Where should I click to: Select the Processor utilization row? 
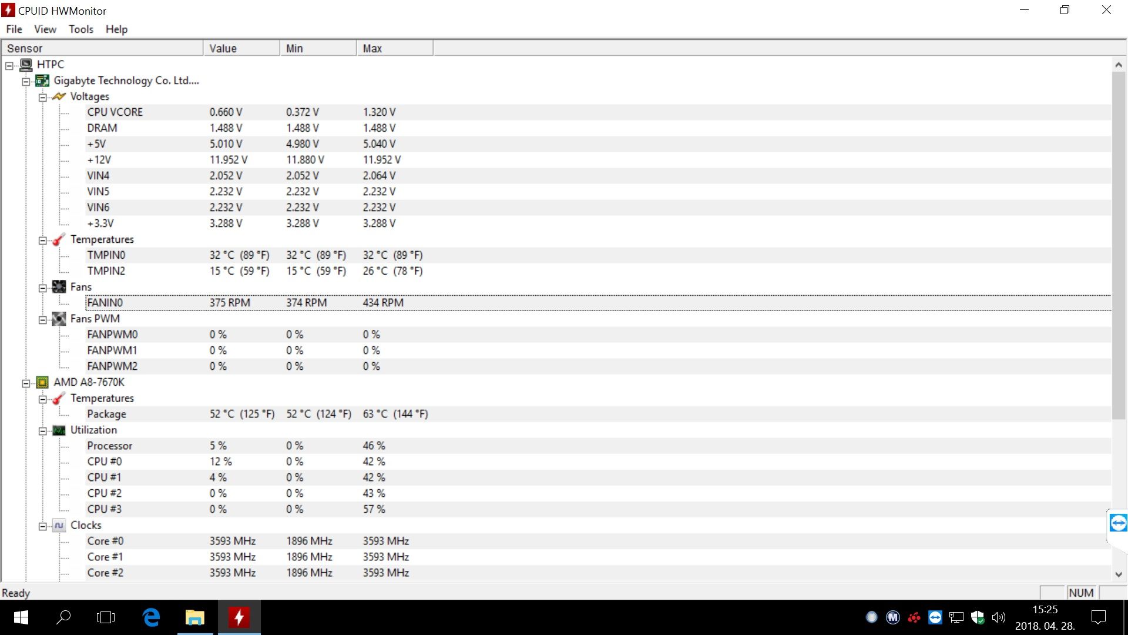598,446
